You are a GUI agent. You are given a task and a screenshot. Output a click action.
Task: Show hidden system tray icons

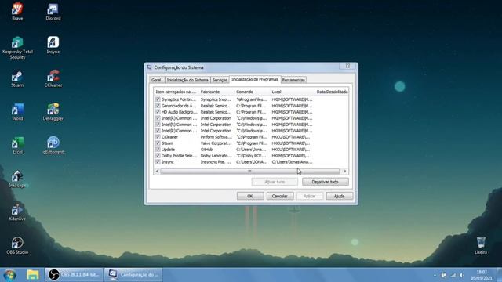tap(435, 275)
